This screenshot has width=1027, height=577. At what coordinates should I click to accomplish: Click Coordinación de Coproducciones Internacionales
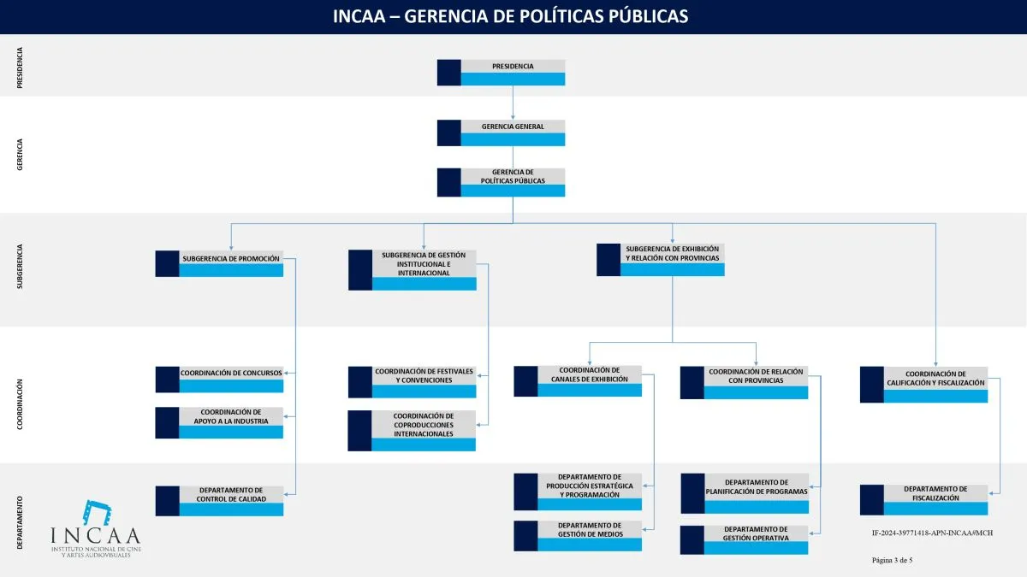pos(413,431)
